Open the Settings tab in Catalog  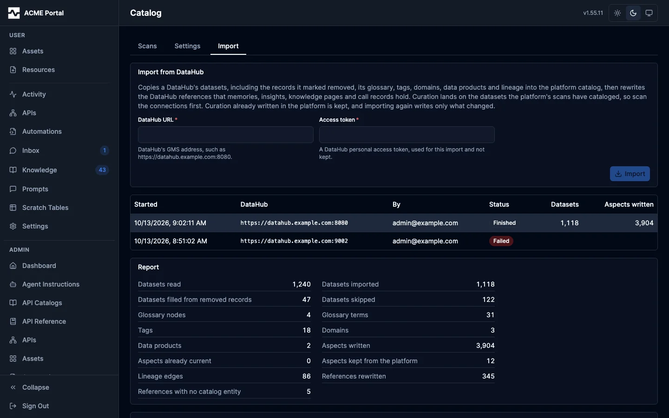point(187,46)
